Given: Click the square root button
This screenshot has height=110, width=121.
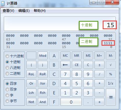Looking at the screenshot, I should pos(111,65).
